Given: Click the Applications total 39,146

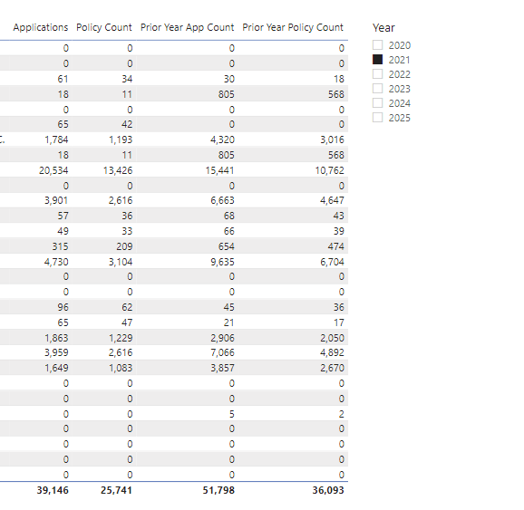Looking at the screenshot, I should [x=53, y=490].
